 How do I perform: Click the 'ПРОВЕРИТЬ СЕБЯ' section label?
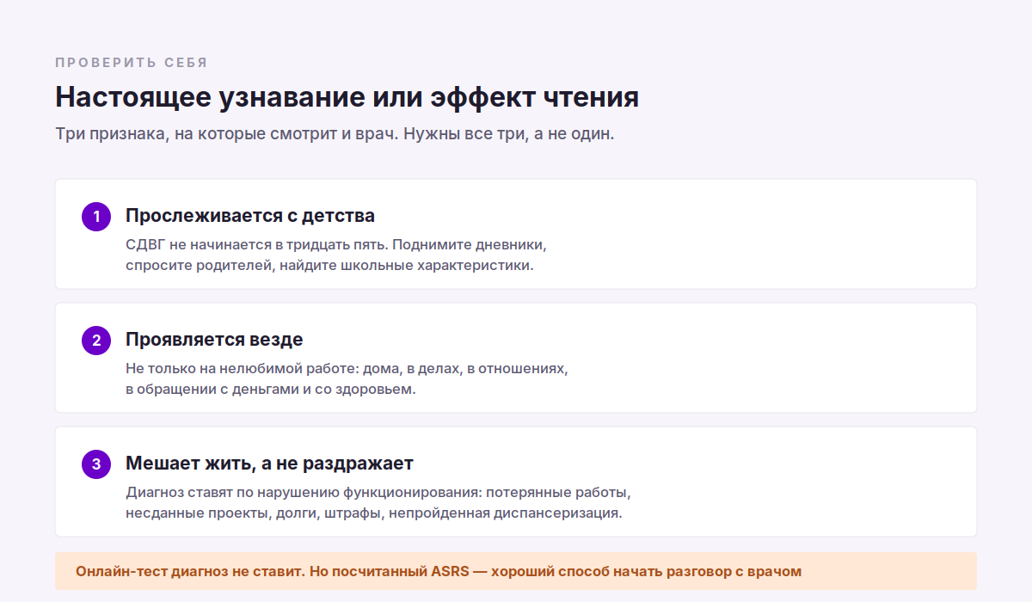coord(132,63)
